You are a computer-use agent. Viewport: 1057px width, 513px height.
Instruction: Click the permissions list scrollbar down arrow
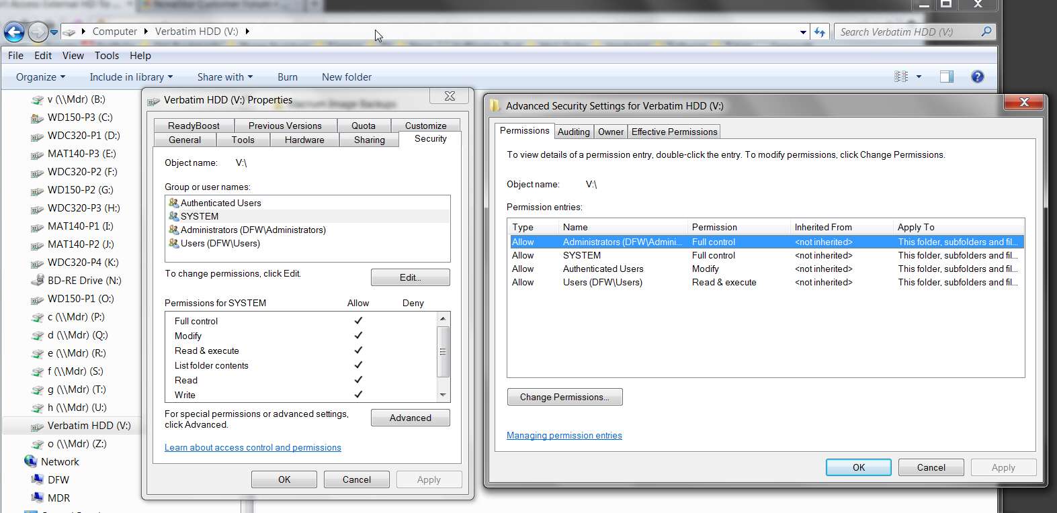coord(442,395)
